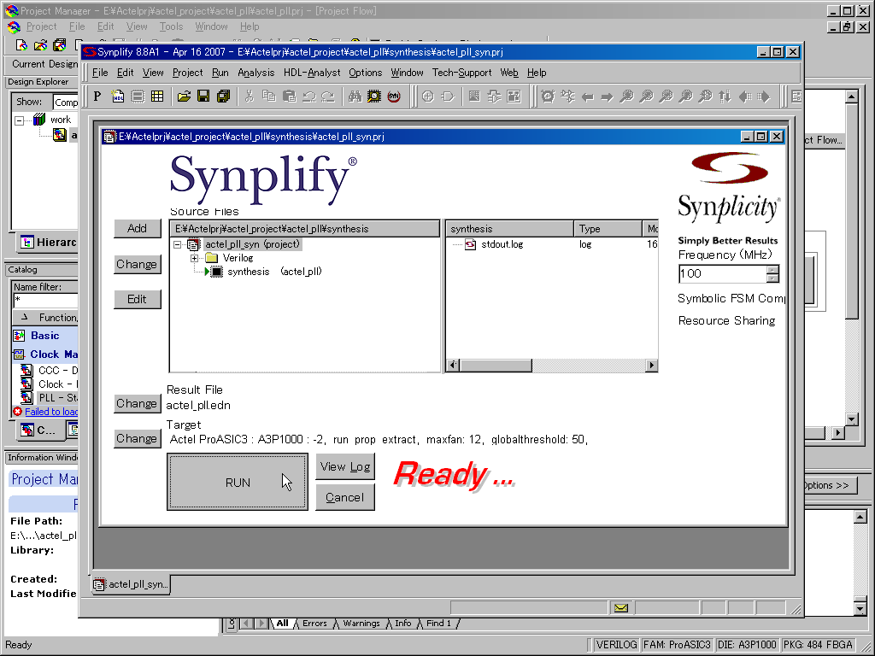Click the scissors Cut icon
Image resolution: width=875 pixels, height=656 pixels.
pos(250,97)
